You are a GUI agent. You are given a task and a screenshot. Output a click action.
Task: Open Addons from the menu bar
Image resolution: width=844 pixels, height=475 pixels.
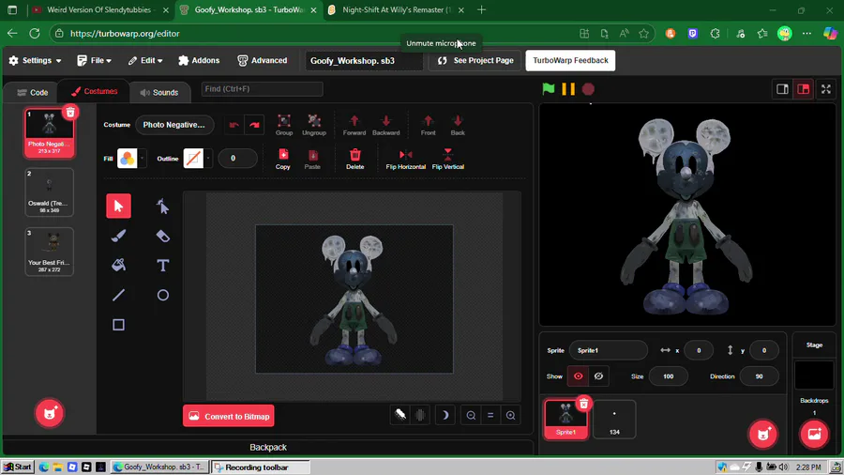point(199,60)
